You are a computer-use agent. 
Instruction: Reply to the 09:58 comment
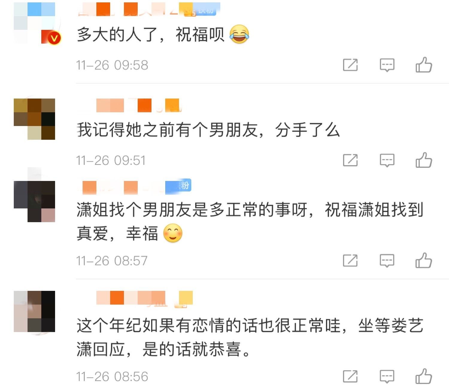pos(387,65)
